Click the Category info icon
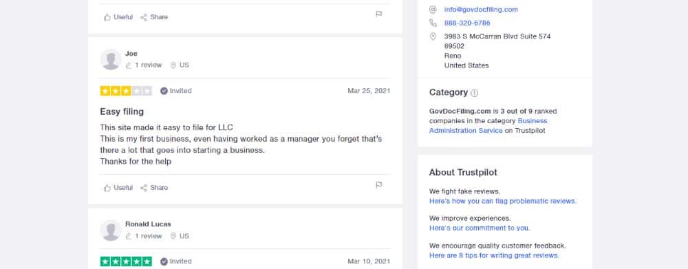 tap(474, 93)
